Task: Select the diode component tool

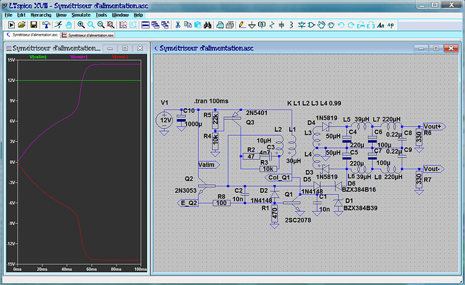Action: point(301,25)
